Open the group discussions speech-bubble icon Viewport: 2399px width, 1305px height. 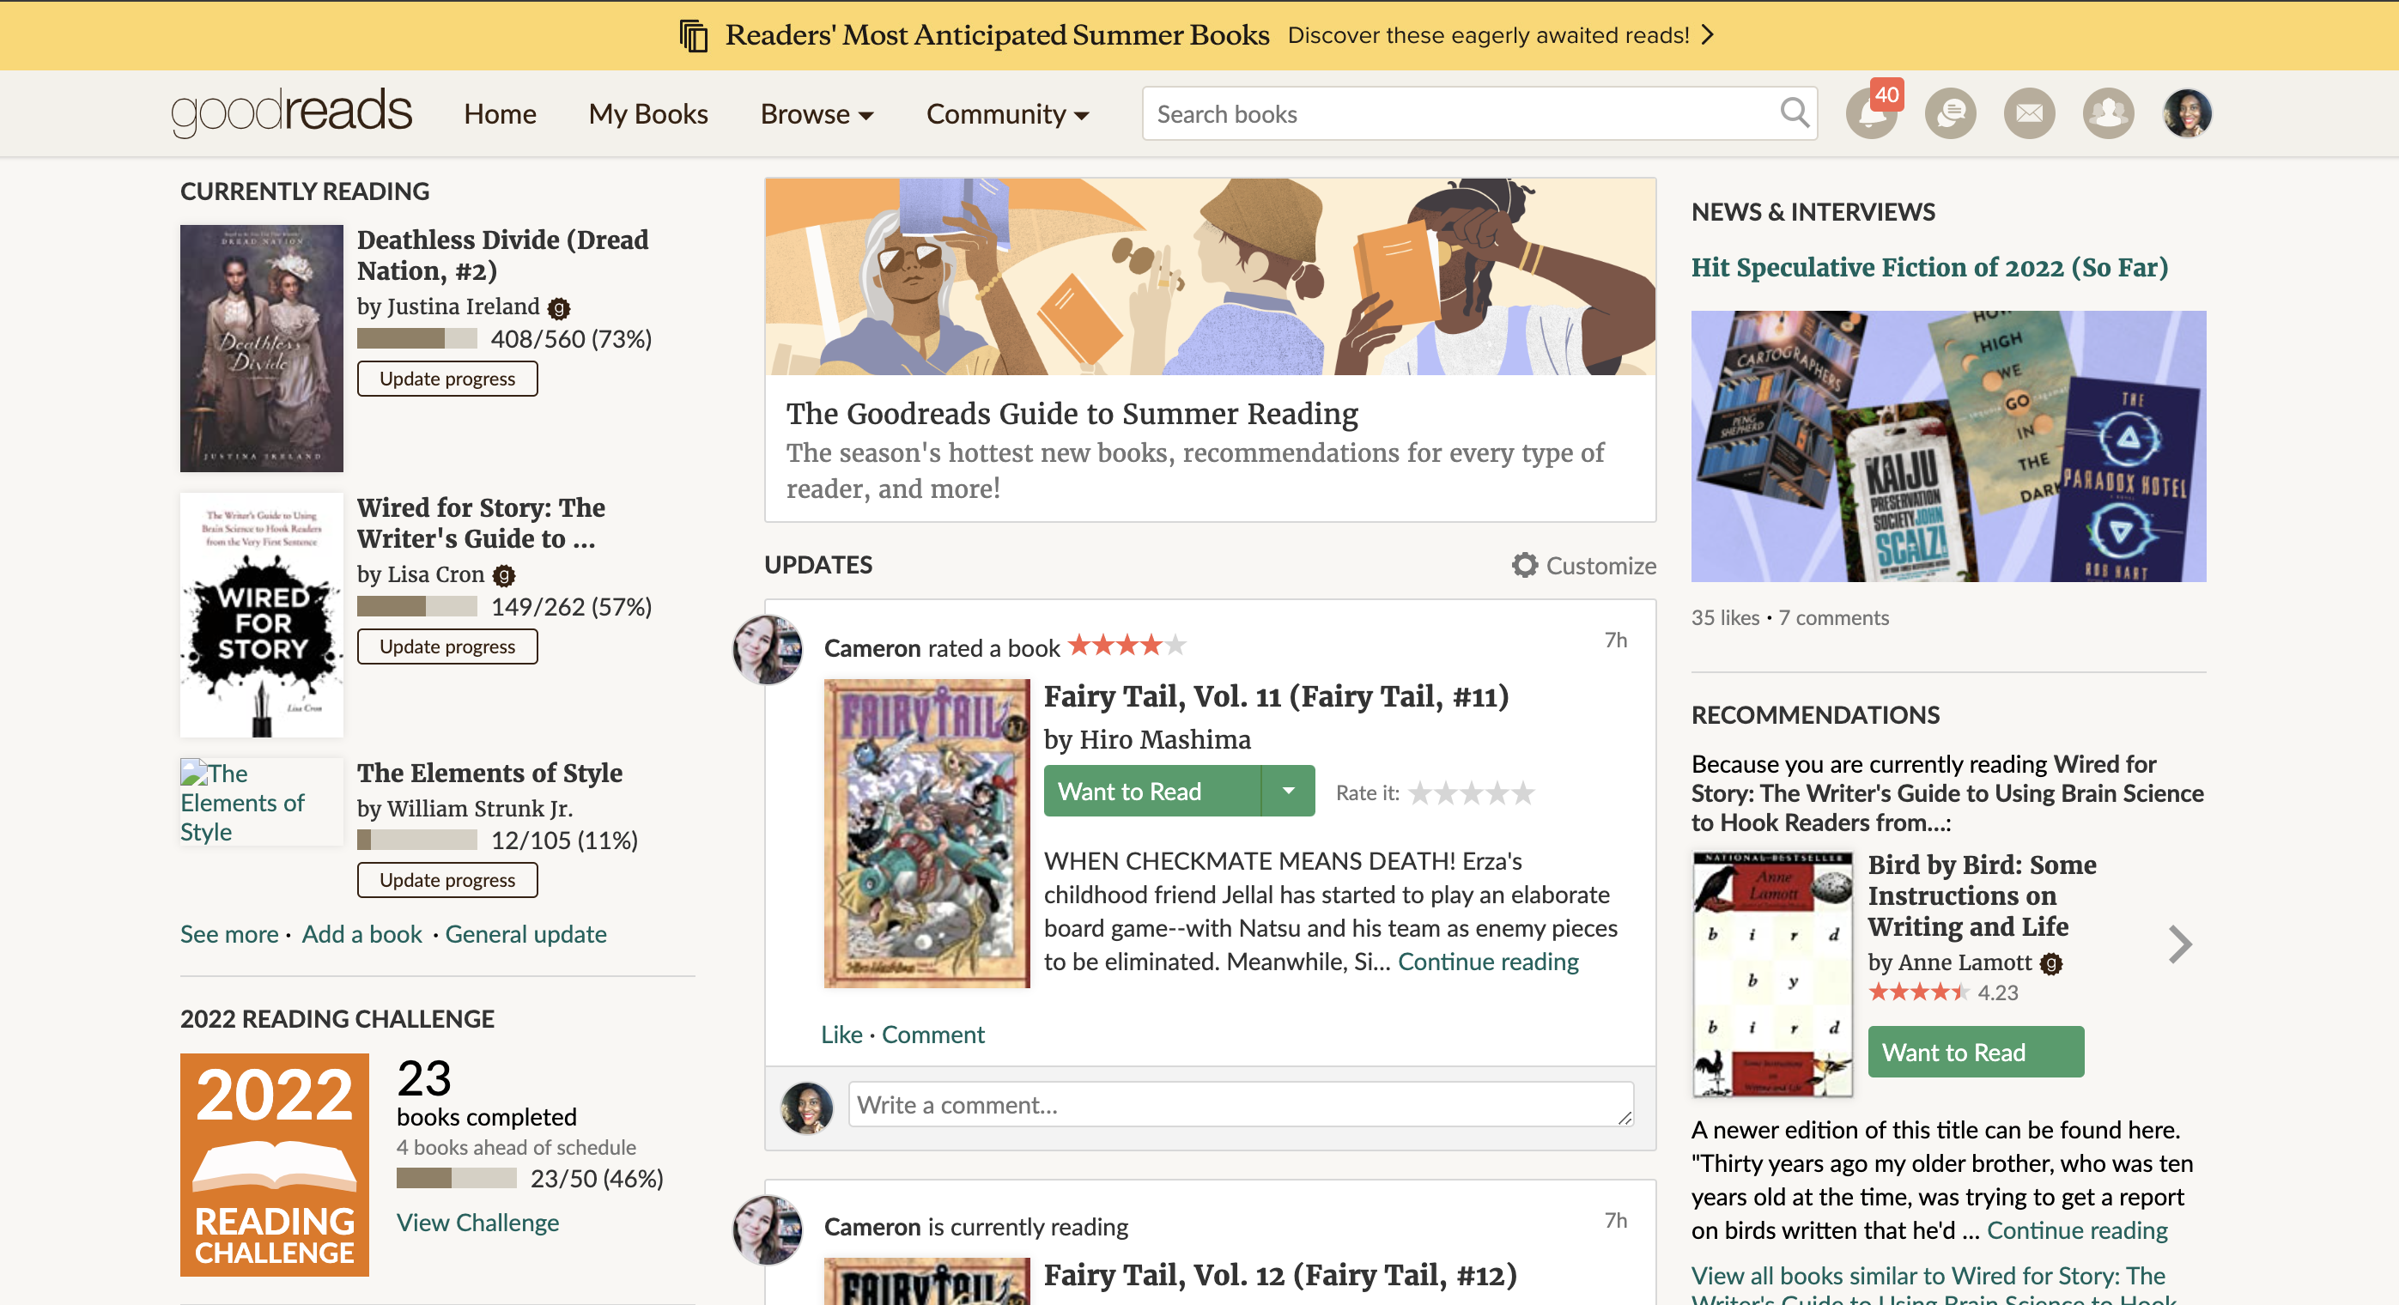[x=1950, y=114]
